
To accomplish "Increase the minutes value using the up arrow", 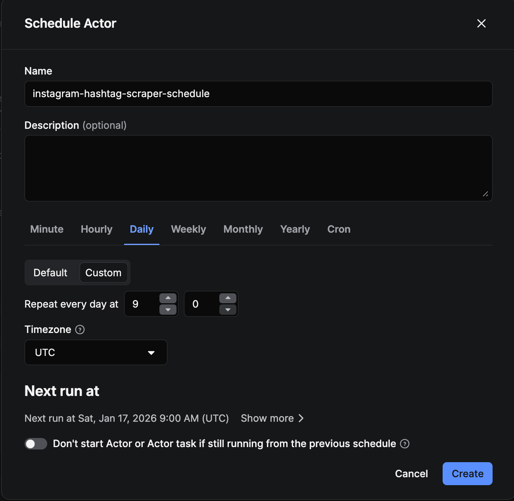I will pos(228,298).
